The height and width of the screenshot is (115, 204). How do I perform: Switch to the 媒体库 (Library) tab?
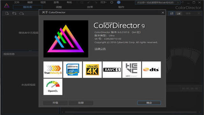[x=27, y=7]
